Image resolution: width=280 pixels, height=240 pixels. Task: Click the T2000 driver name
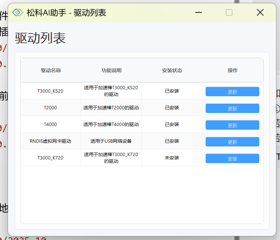pos(51,108)
